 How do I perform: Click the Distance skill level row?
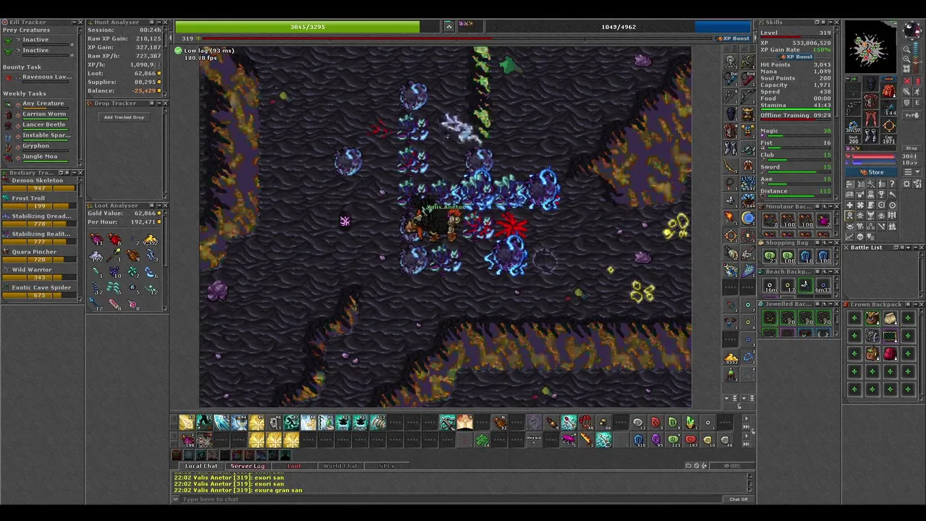click(795, 192)
